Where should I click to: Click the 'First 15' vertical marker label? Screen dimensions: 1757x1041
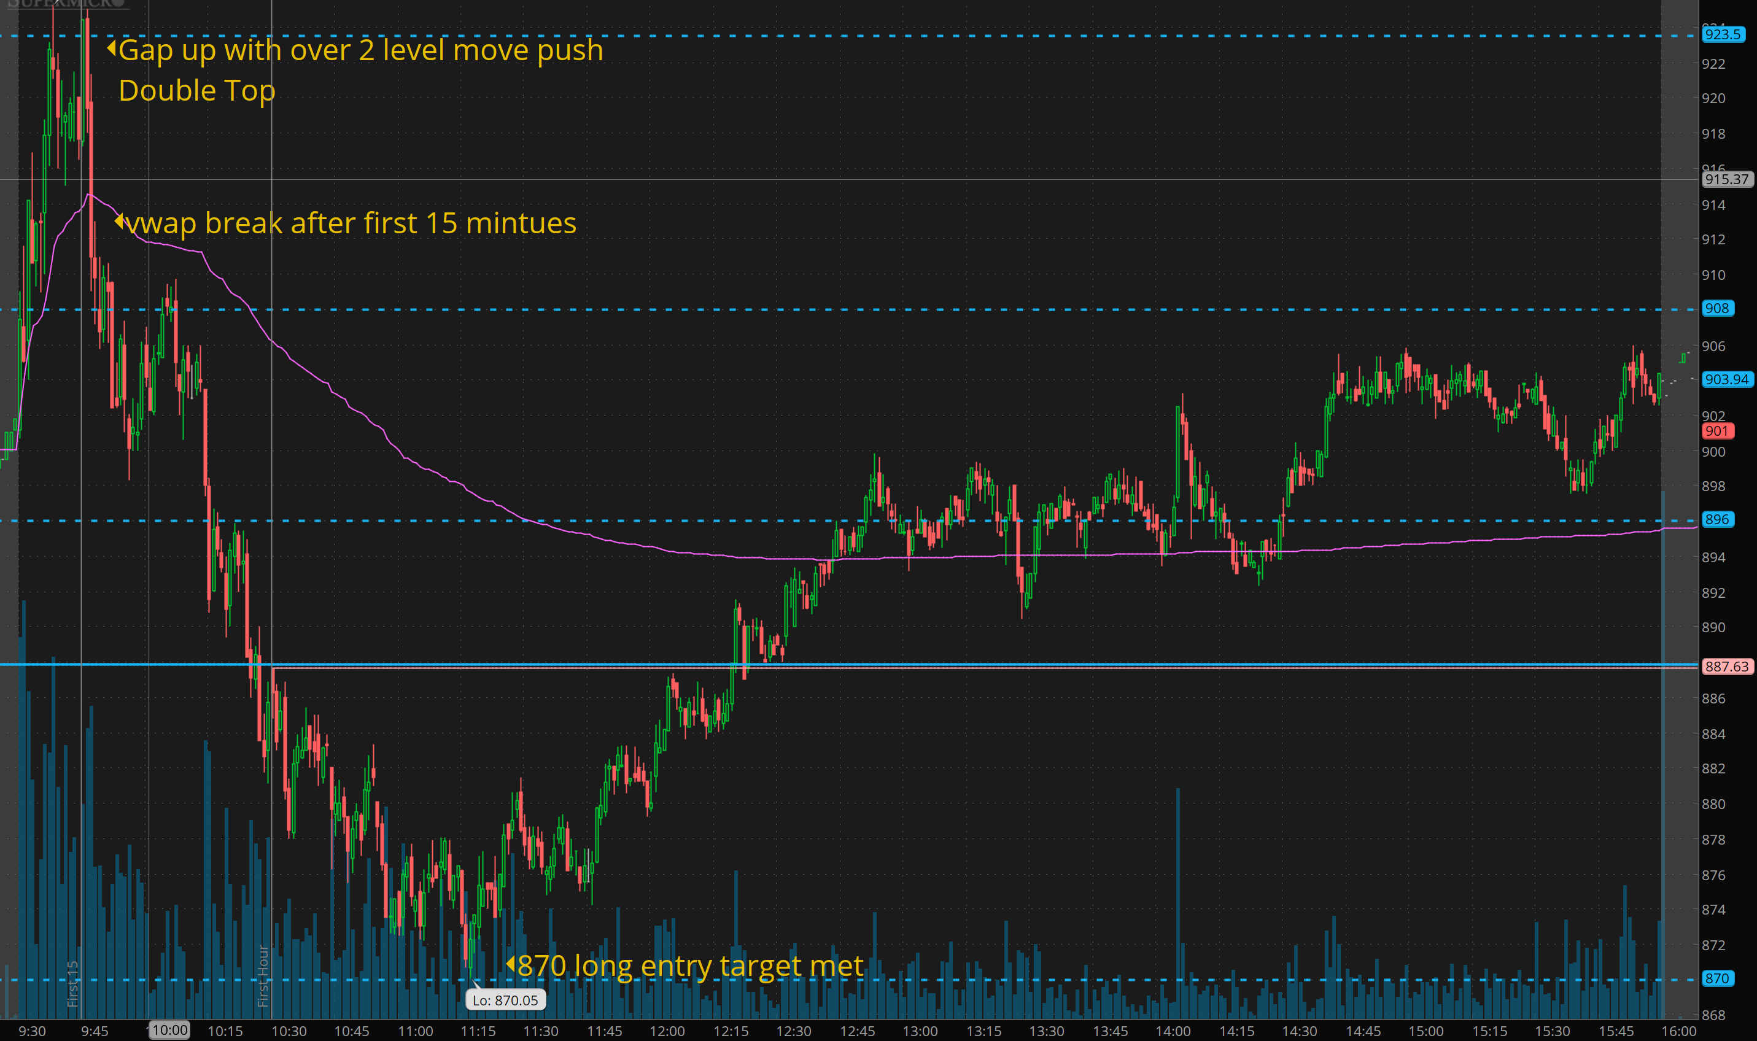73,983
